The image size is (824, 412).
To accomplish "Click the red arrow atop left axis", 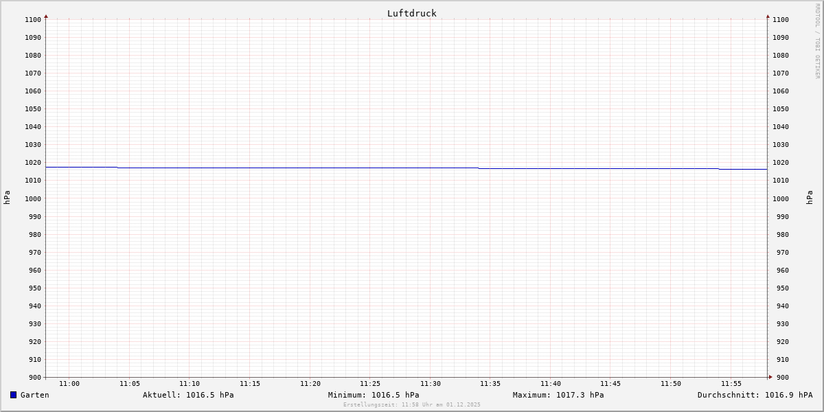I will 46,16.
